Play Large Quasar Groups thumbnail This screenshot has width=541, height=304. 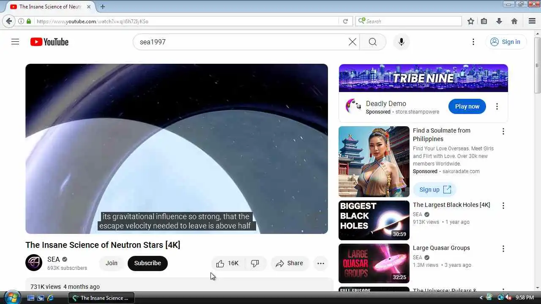pos(374,263)
